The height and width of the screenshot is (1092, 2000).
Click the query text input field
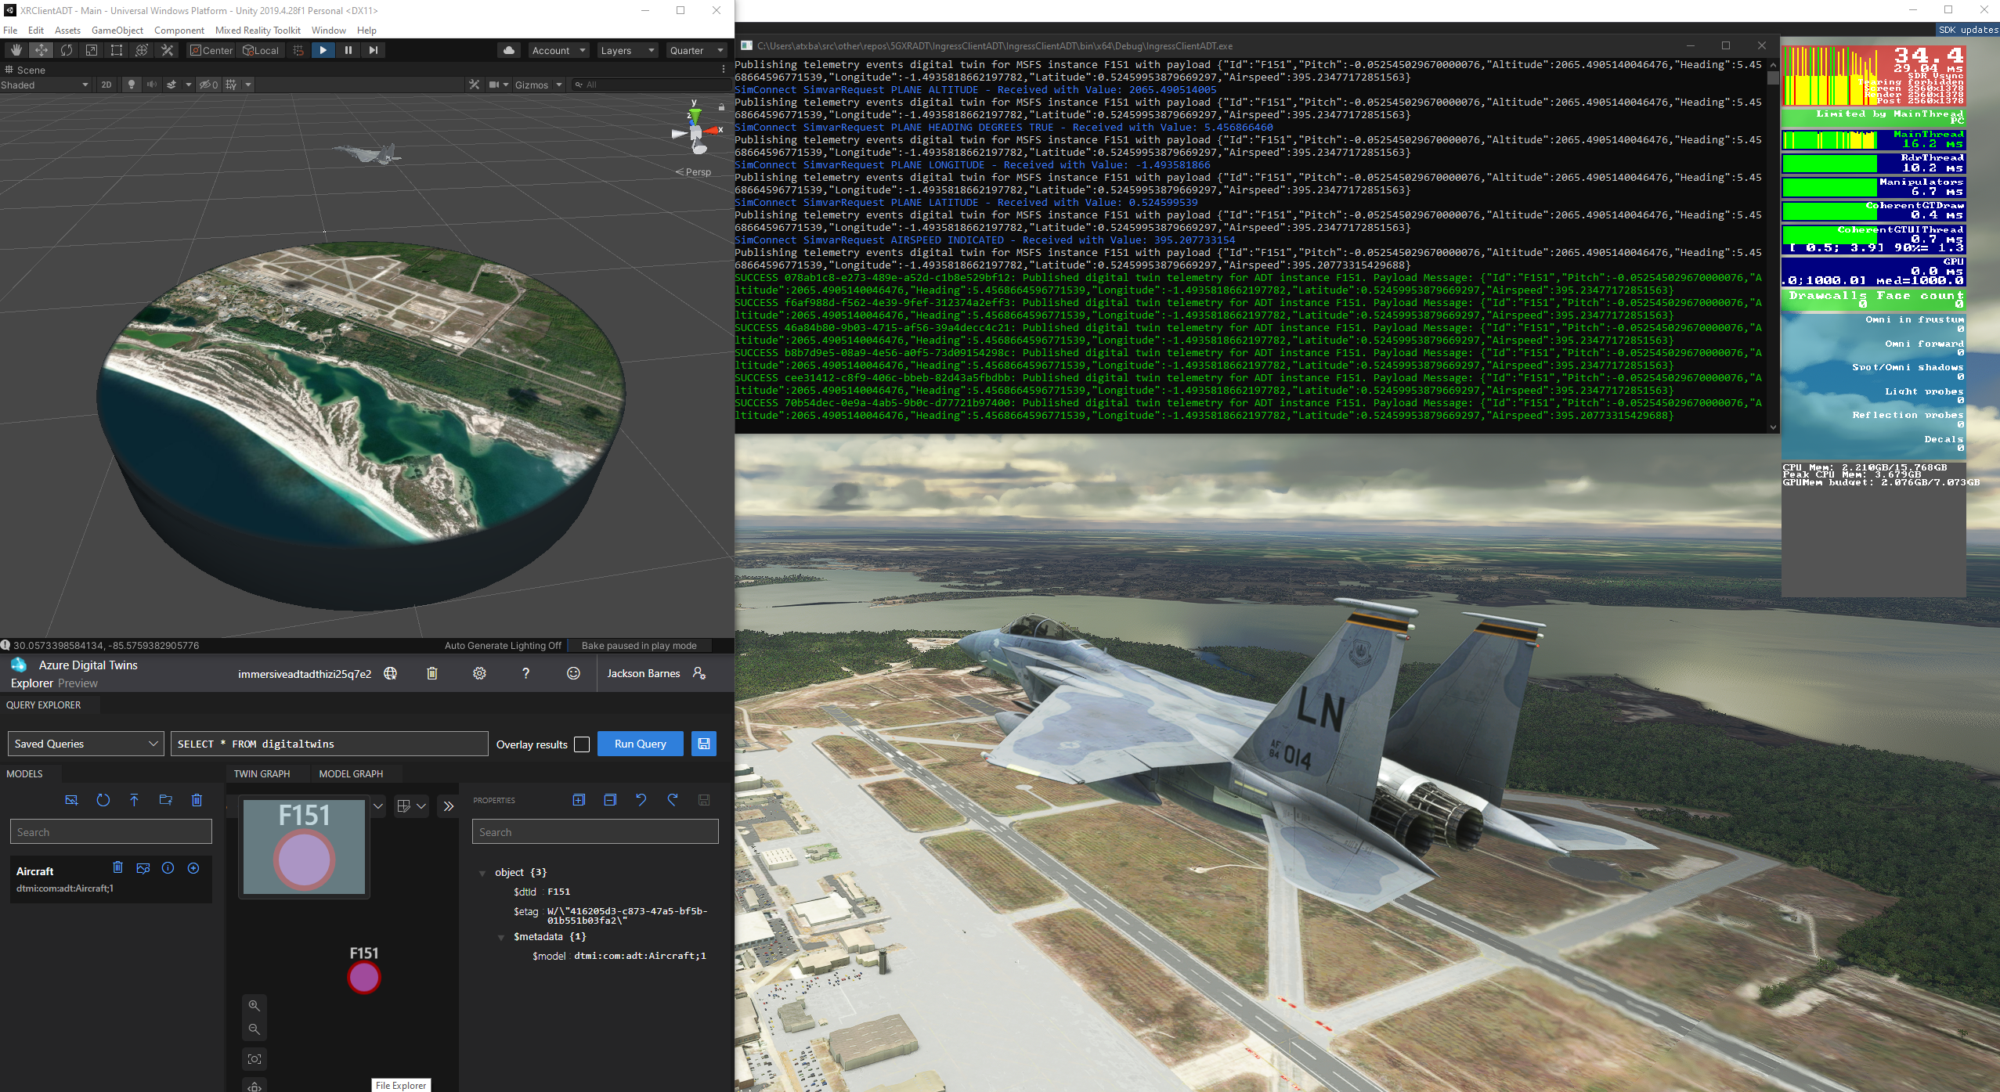click(329, 744)
